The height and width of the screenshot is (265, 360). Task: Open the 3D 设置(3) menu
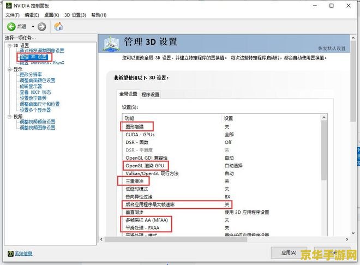coord(75,15)
